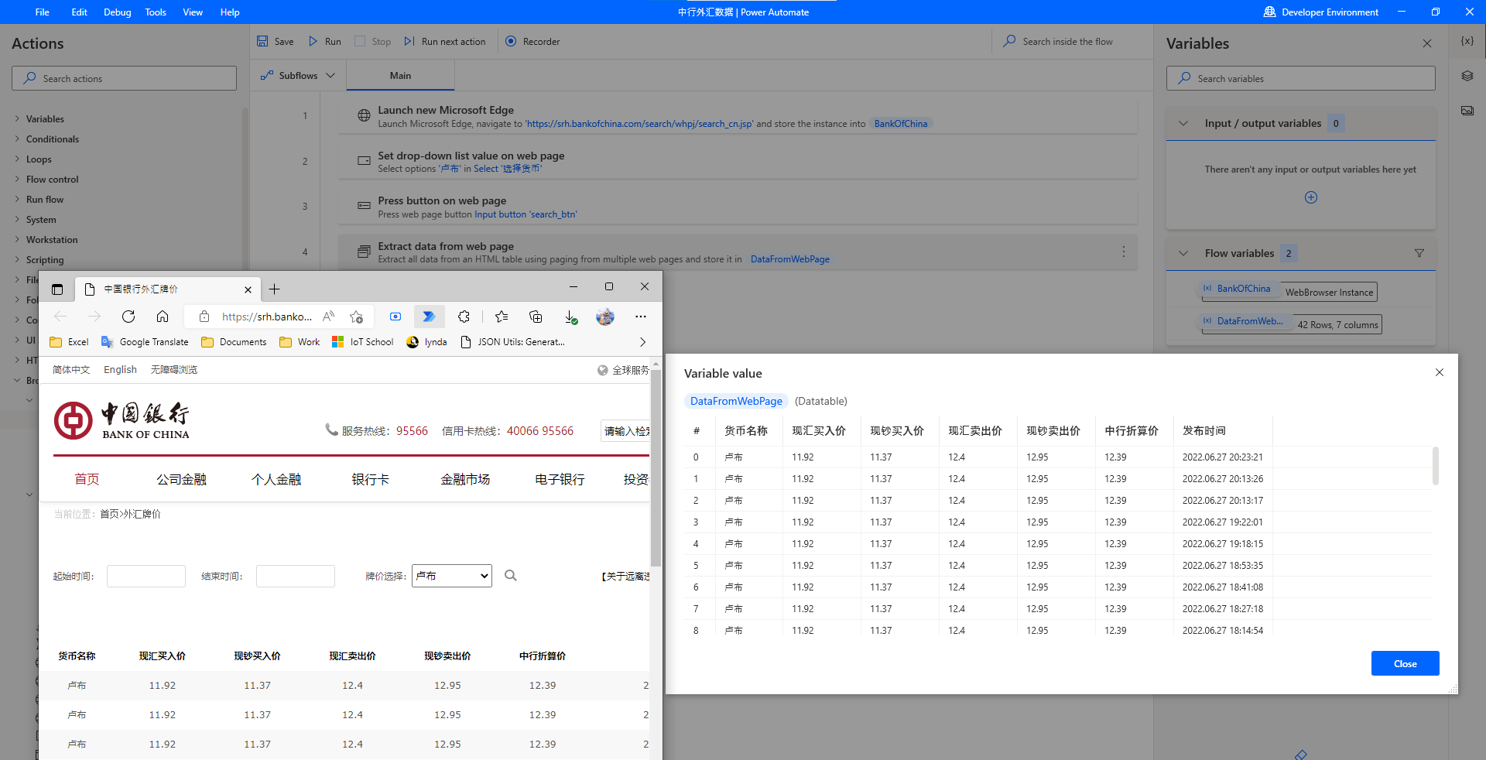Click the Edge page vertical scrollbar
1486x760 pixels.
pos(656,468)
